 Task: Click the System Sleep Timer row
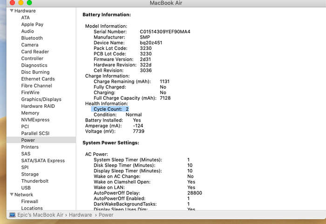pyautogui.click(x=142, y=160)
